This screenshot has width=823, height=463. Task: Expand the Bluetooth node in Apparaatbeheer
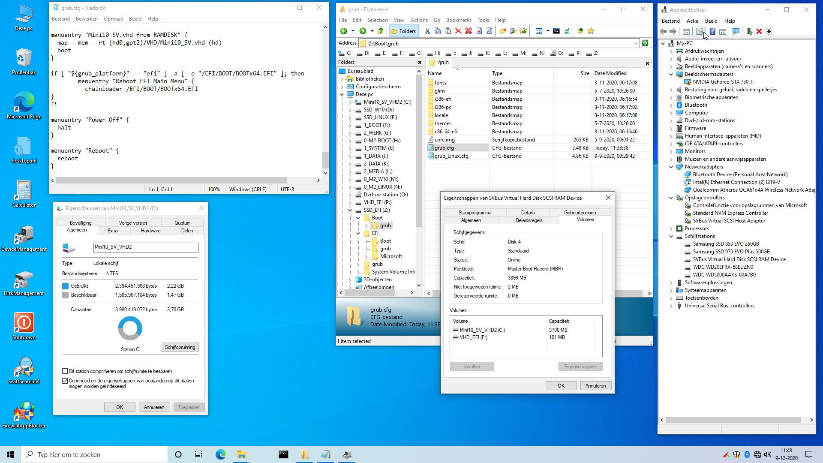(671, 105)
